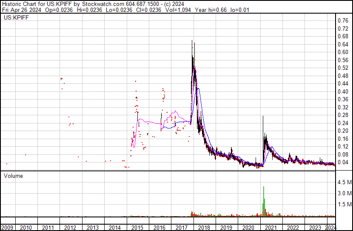
Task: Click the 0.68 price axis label
Action: pos(343,37)
